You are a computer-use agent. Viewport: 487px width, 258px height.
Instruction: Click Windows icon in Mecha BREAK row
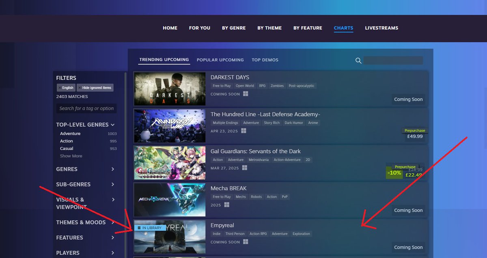pyautogui.click(x=226, y=205)
